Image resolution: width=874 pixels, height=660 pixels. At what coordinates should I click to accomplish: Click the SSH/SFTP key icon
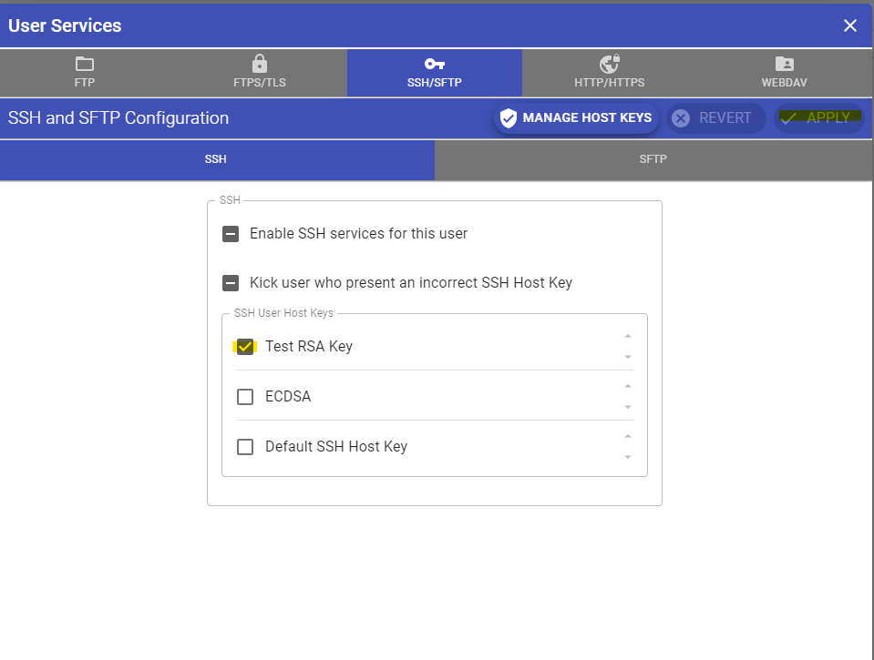tap(435, 64)
